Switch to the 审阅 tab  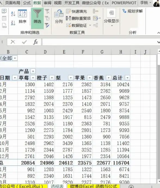click(47, 3)
